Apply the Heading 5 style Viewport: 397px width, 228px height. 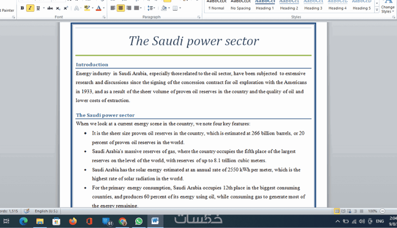(x=362, y=6)
